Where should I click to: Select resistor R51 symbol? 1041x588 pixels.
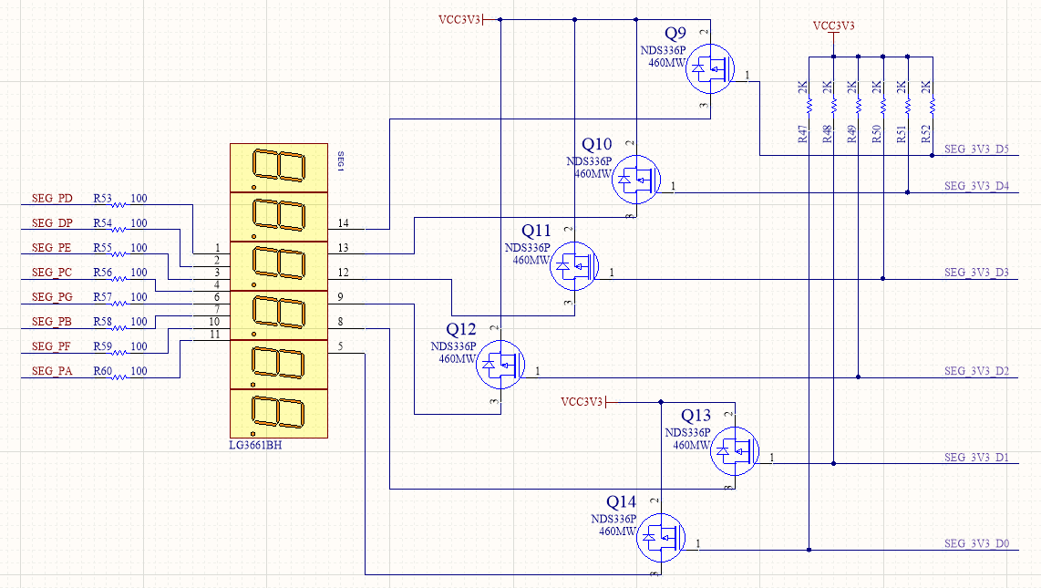pos(908,105)
